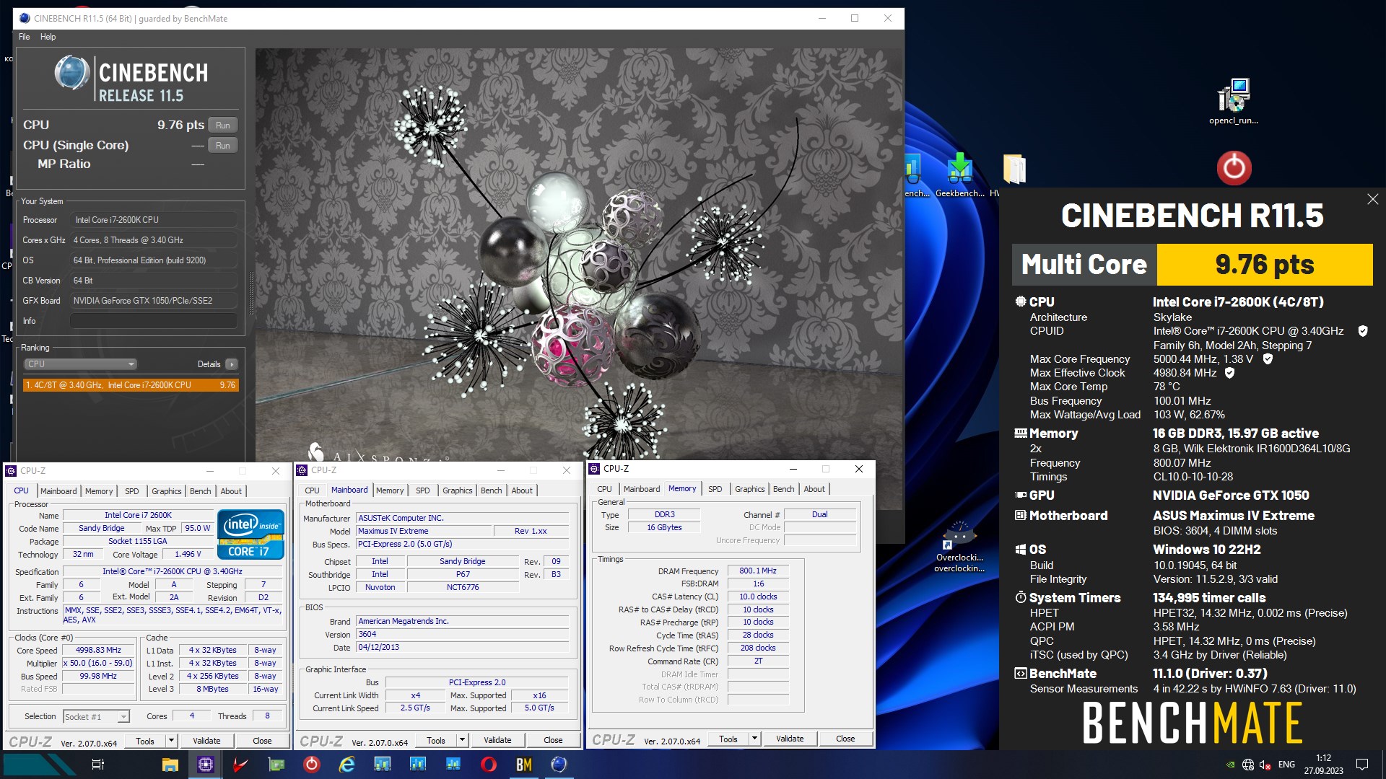This screenshot has width=1386, height=779.
Task: Click title bar icon of CPU-Z Mainboard window
Action: (302, 470)
